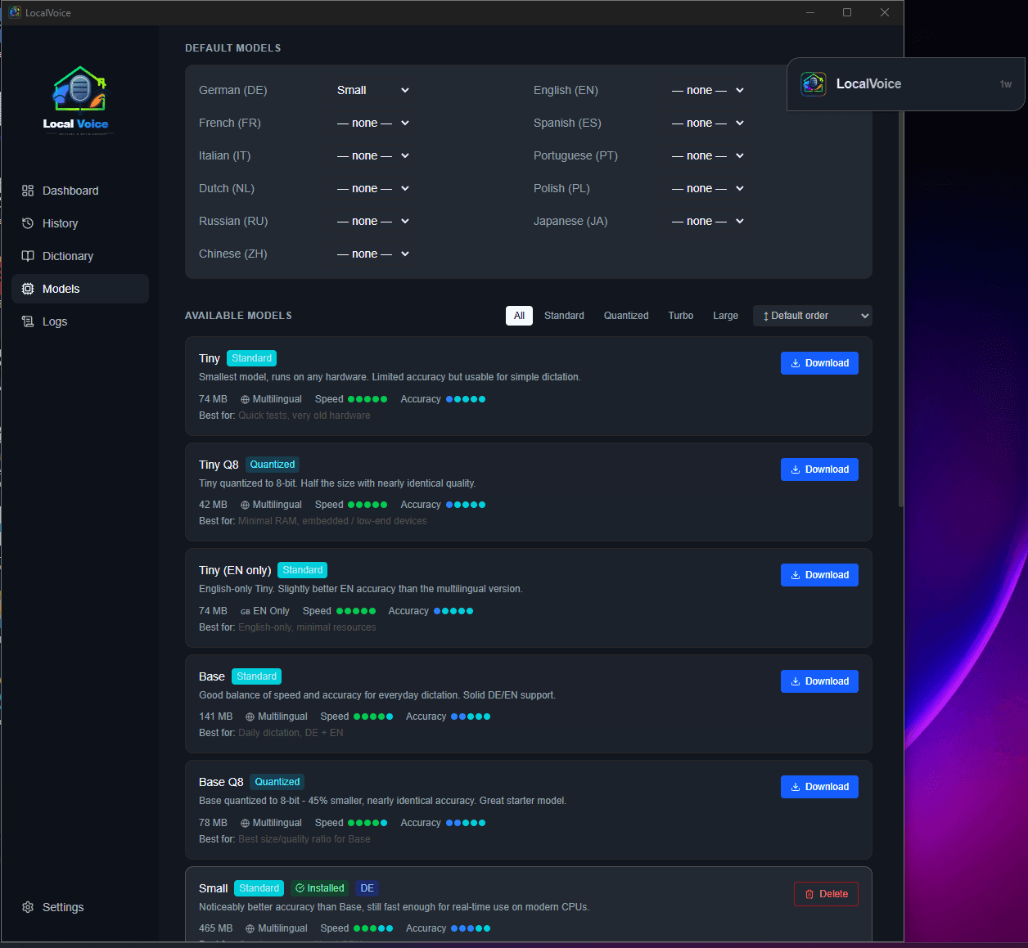This screenshot has width=1028, height=948.
Task: Open the Dashboard panel
Action: point(70,190)
